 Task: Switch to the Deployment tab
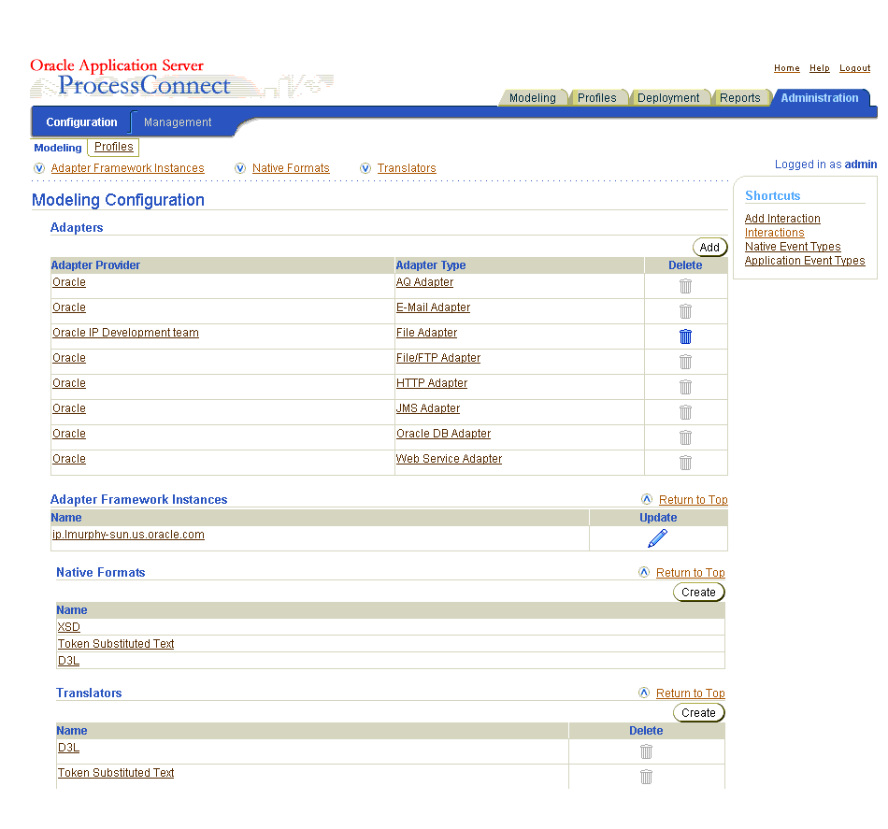click(668, 98)
